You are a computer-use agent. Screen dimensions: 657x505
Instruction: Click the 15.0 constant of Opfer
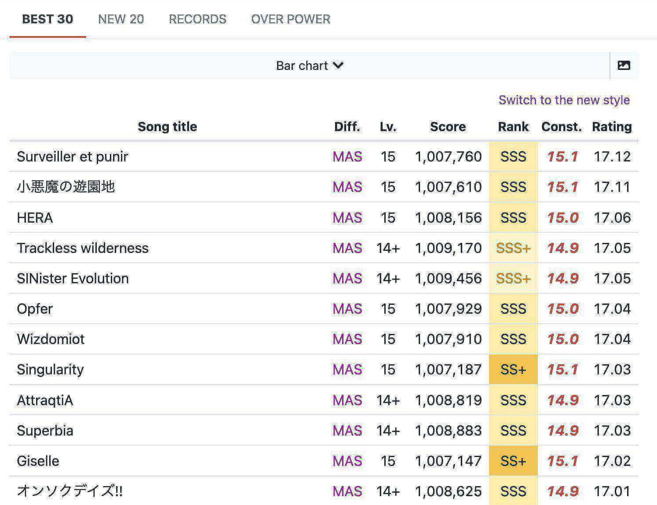click(562, 309)
